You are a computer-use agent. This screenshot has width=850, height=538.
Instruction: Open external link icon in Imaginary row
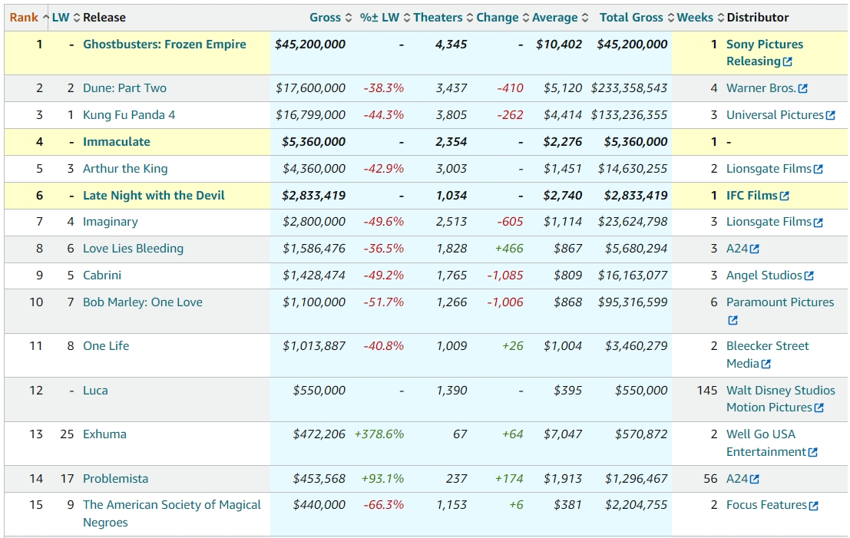pos(819,222)
